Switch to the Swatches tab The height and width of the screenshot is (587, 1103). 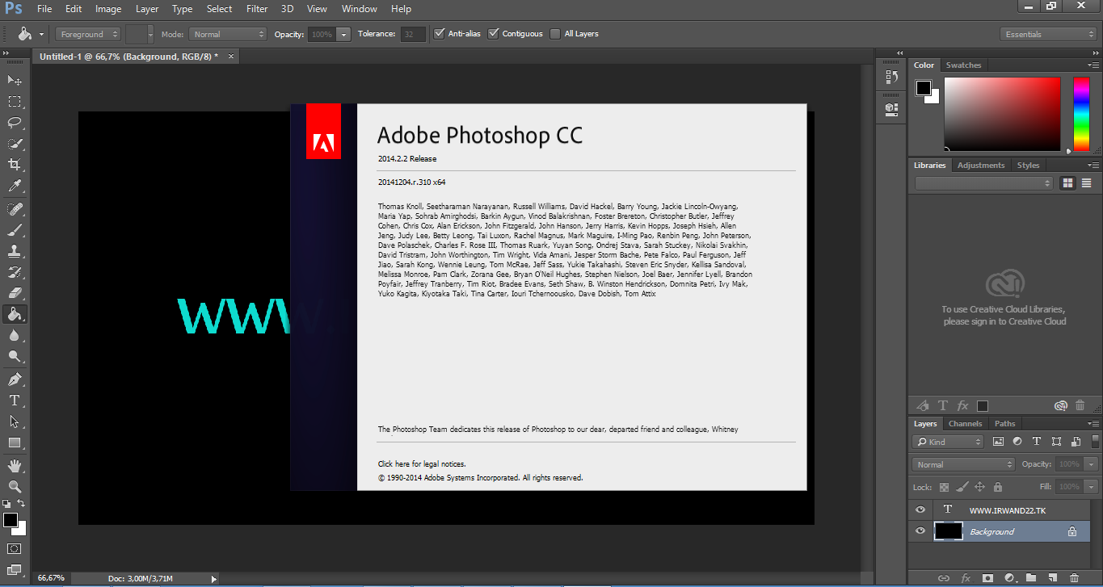click(x=963, y=65)
